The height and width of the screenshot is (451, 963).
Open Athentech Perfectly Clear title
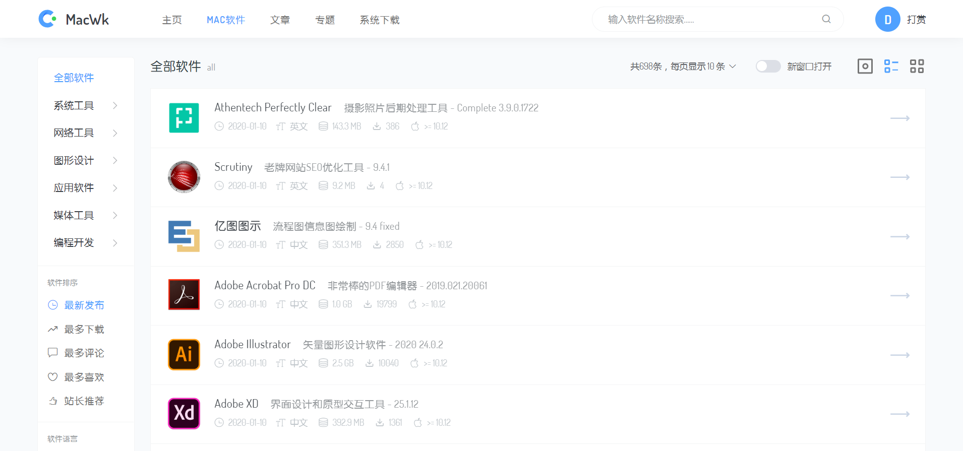click(x=273, y=107)
